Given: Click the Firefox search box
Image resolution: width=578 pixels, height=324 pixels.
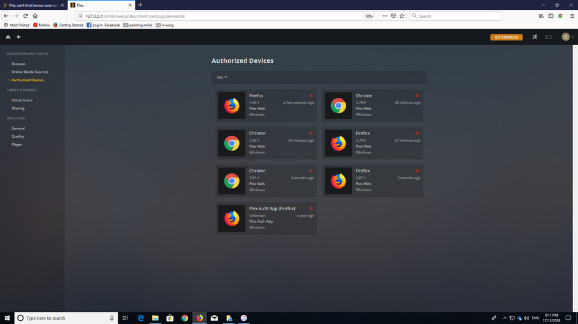Looking at the screenshot, I should (x=455, y=16).
